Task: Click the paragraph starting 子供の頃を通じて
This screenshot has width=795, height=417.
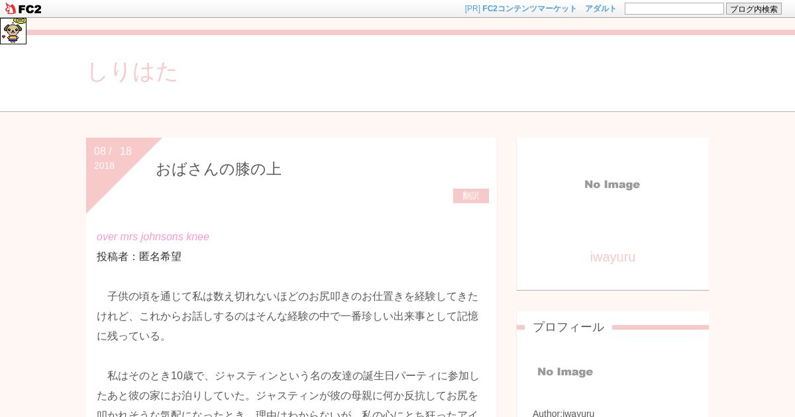Action: click(x=288, y=316)
